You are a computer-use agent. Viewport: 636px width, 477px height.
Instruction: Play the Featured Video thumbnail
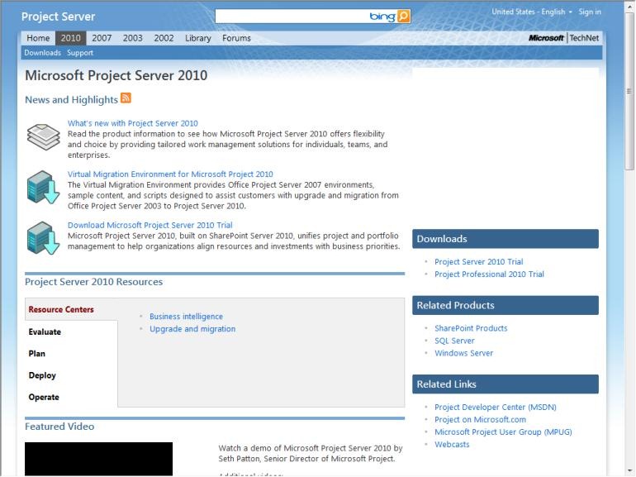point(98,459)
